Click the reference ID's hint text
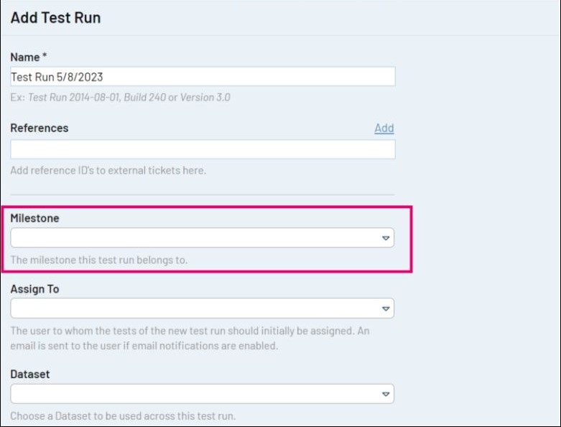Image resolution: width=561 pixels, height=427 pixels. point(108,171)
